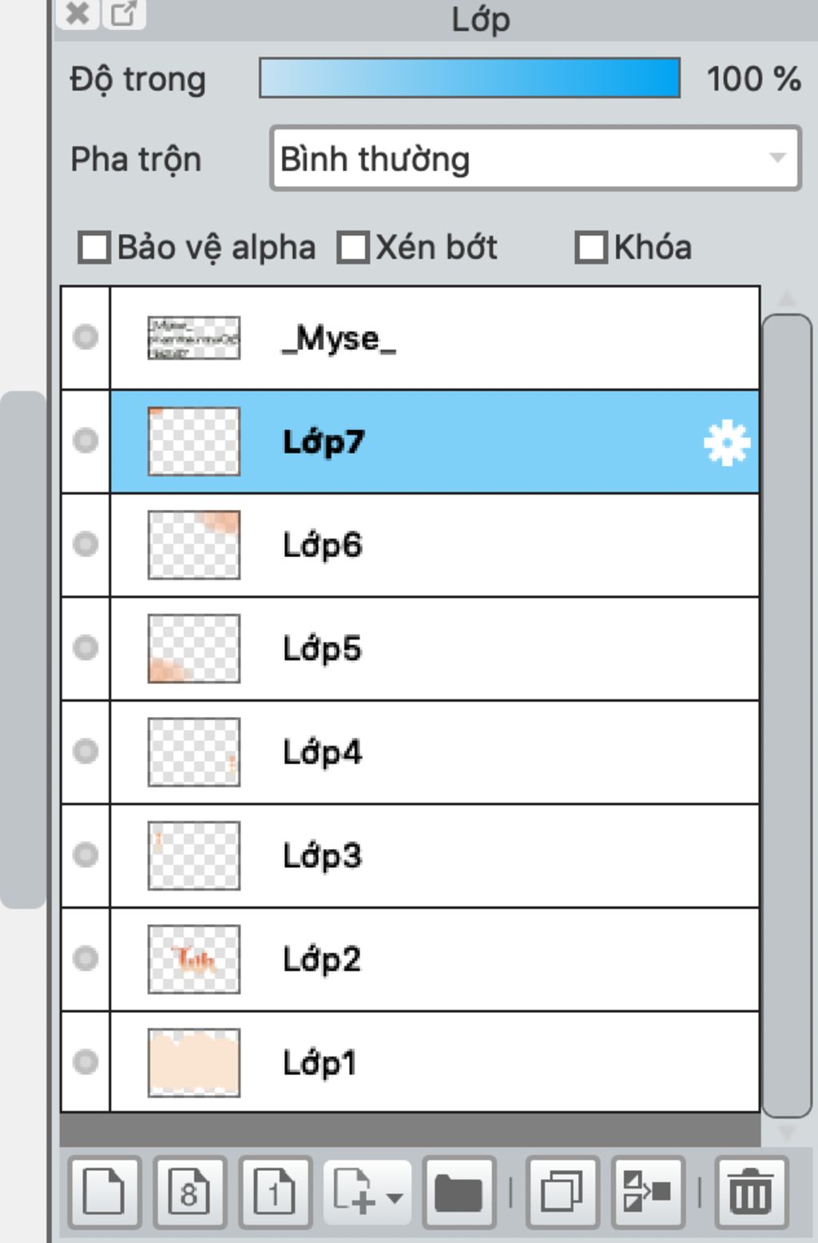Image resolution: width=818 pixels, height=1243 pixels.
Task: Check the Khóa lock option
Action: (x=591, y=247)
